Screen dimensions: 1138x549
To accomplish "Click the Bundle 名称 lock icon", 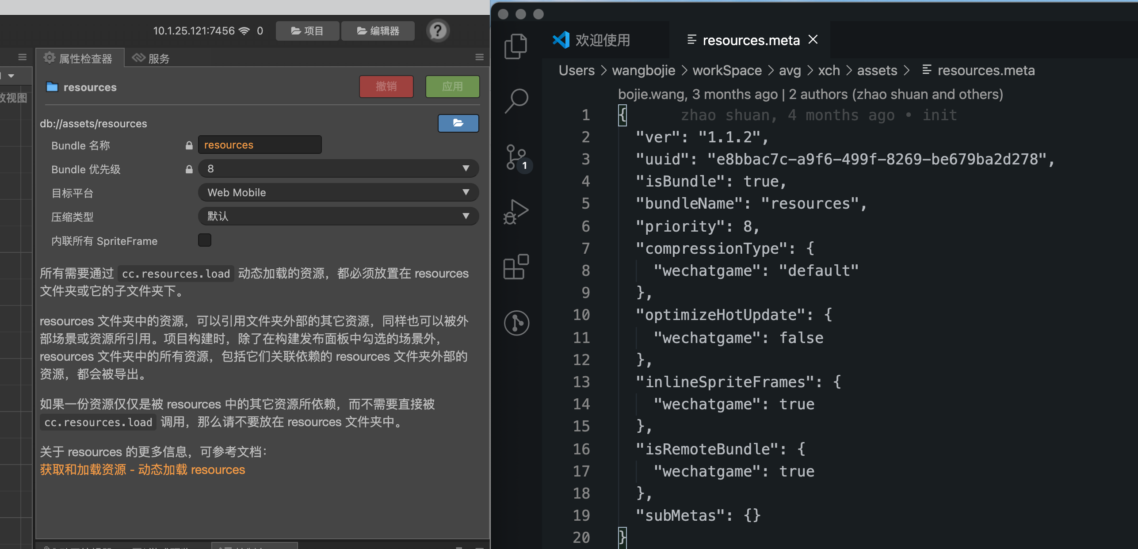I will tap(189, 145).
